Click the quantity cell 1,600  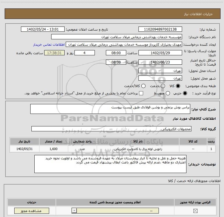click(54, 149)
